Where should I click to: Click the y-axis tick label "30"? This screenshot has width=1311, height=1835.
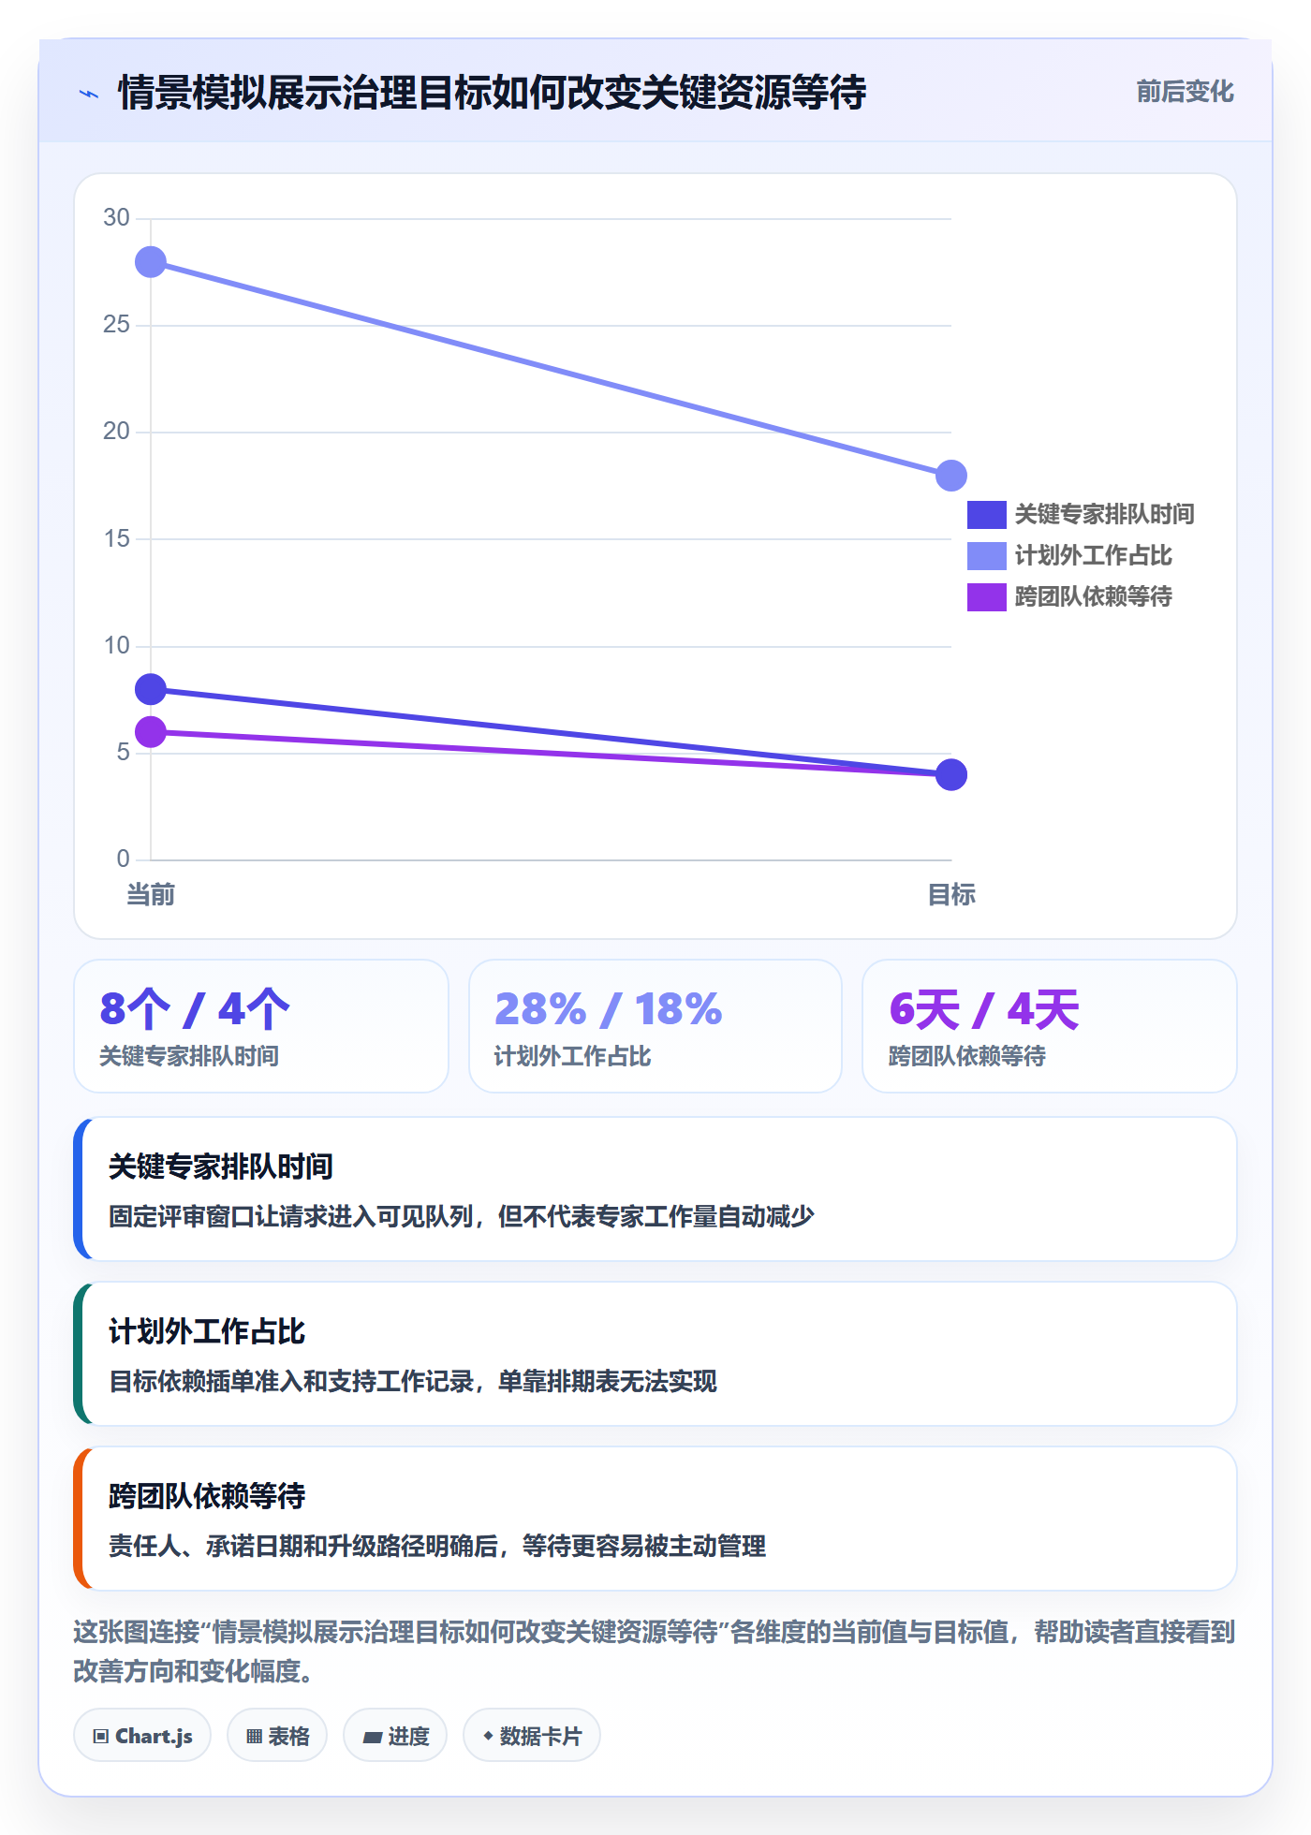click(x=116, y=218)
